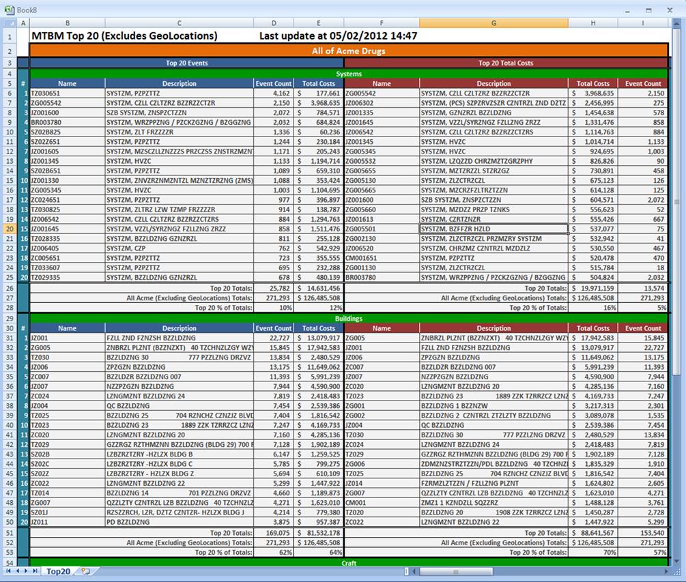Screen dimensions: 686x582
Task: Insert a new worksheet via tab icon
Action: point(86,571)
